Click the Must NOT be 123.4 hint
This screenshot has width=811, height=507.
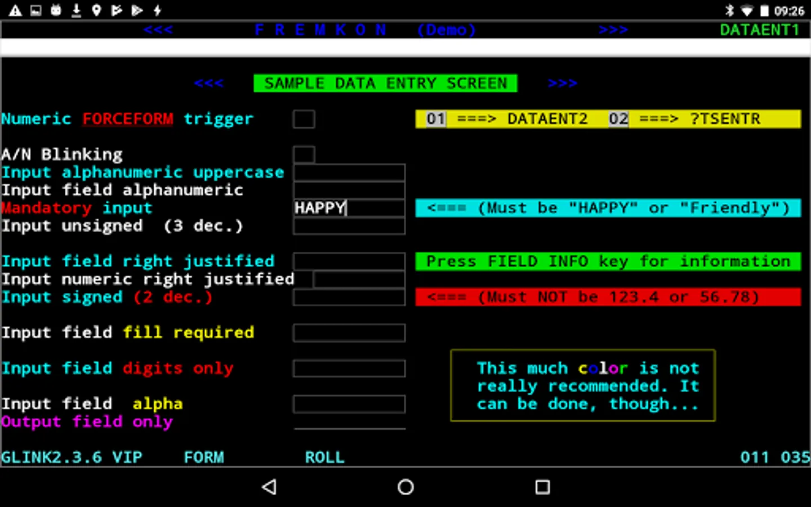[608, 297]
